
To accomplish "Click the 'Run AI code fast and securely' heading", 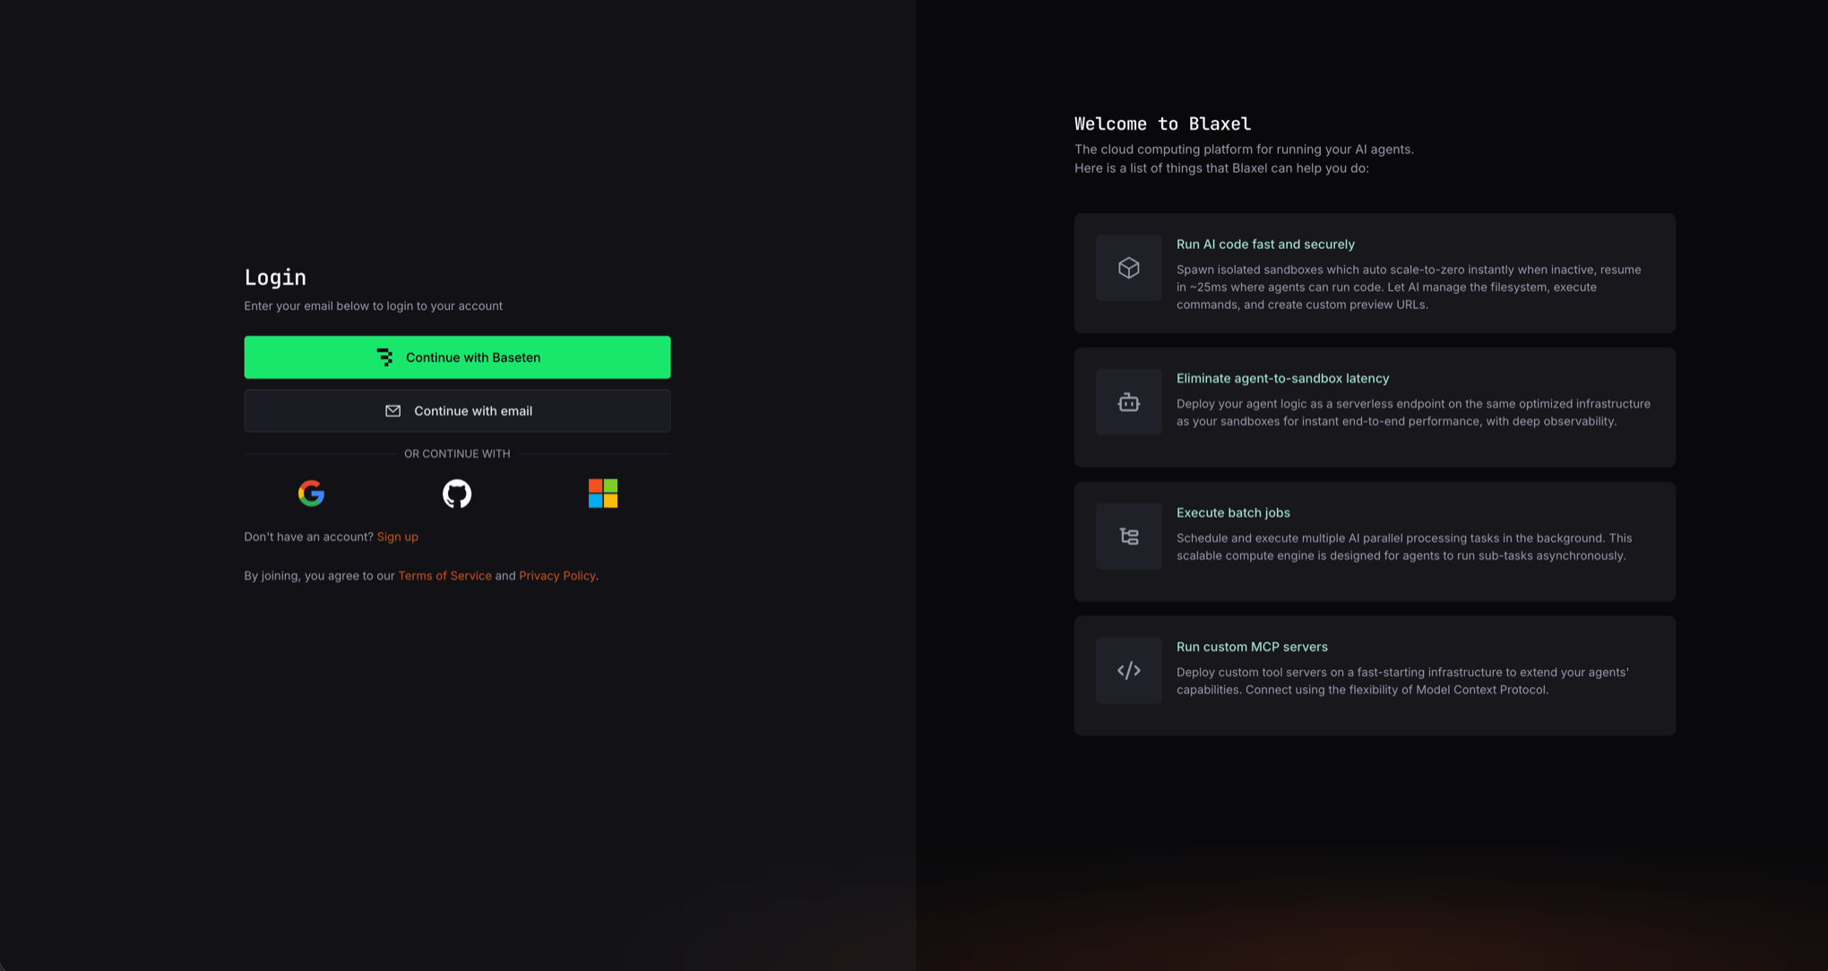I will [x=1265, y=245].
